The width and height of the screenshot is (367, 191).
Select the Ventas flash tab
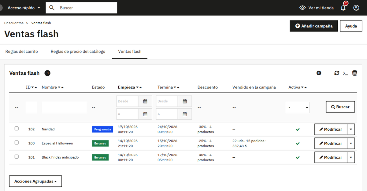point(130,51)
